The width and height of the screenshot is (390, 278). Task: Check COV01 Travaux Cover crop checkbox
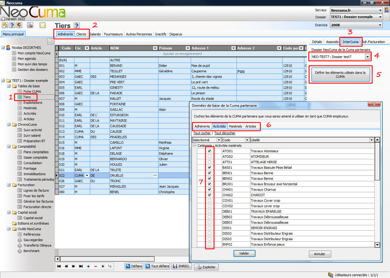tap(209, 200)
